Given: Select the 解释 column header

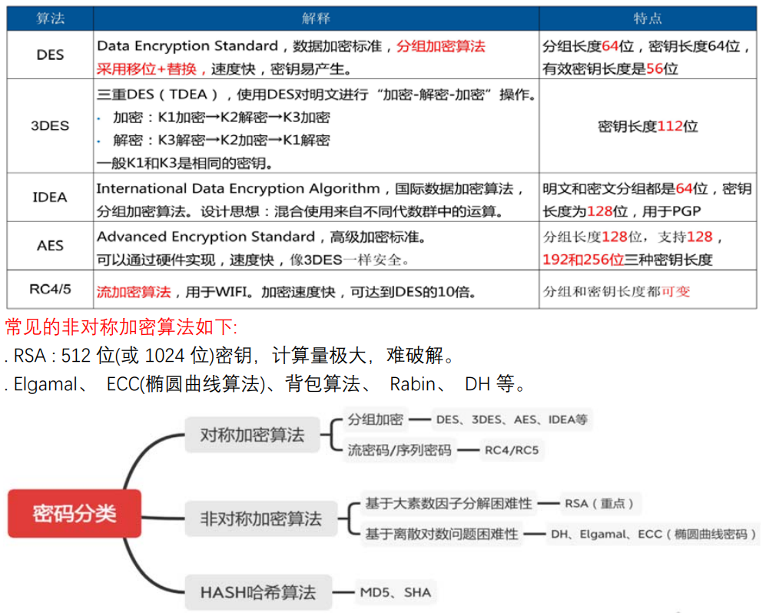Looking at the screenshot, I should (x=316, y=18).
